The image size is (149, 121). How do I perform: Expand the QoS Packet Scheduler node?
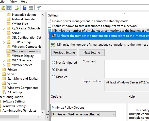(4, 29)
